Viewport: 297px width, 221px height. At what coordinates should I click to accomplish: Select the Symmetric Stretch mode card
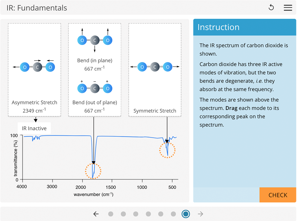[x=154, y=69]
